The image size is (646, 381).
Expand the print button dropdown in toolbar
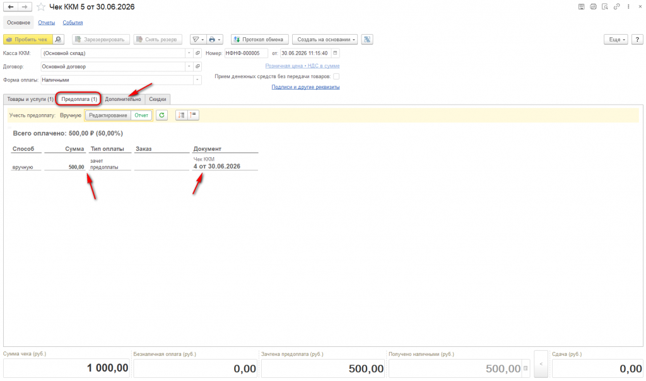(x=214, y=40)
